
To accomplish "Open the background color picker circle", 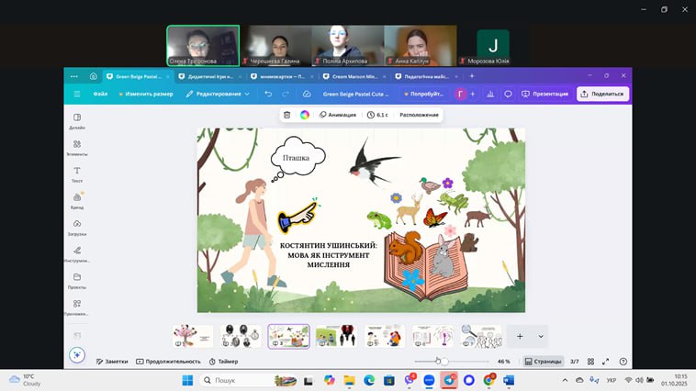I will 305,115.
